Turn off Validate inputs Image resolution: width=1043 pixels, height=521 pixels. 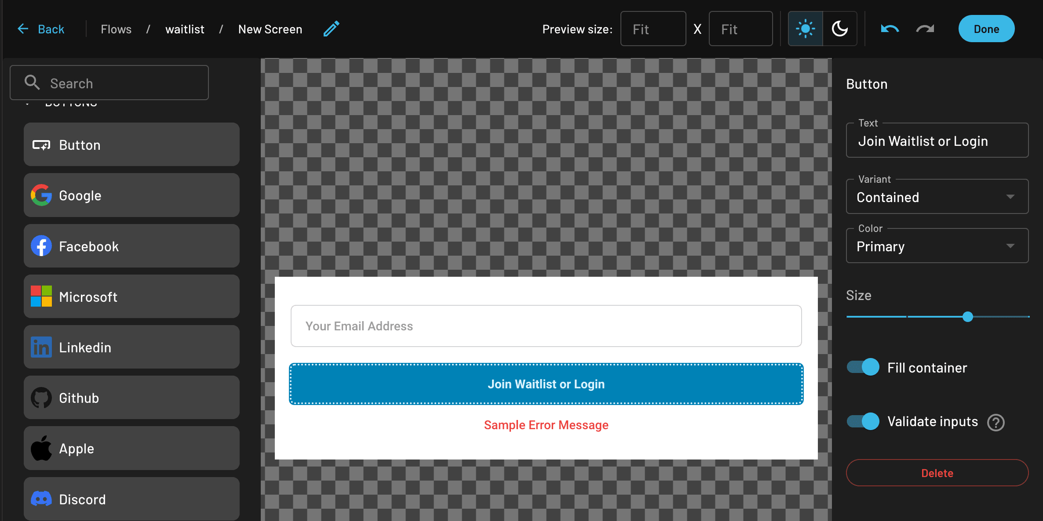pyautogui.click(x=863, y=421)
